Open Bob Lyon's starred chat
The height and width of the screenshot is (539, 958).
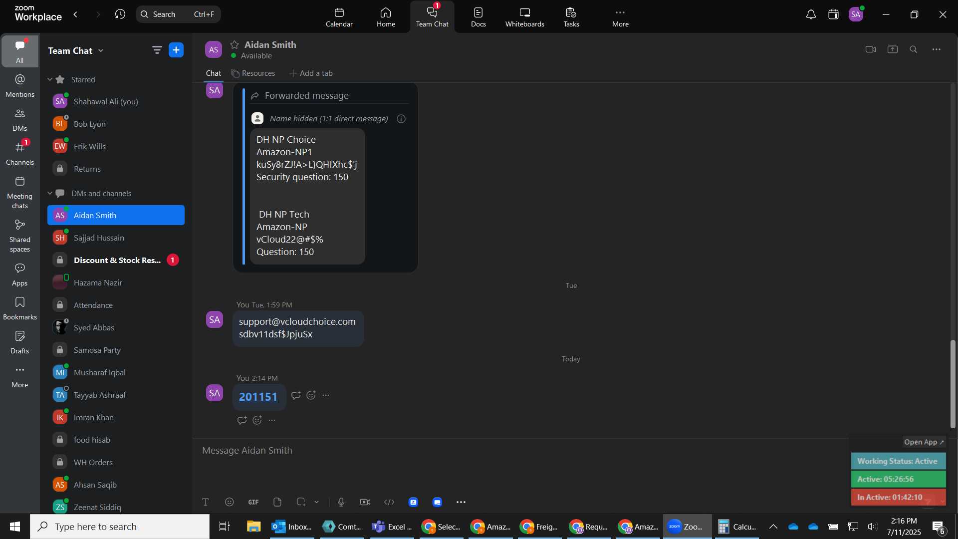point(116,124)
